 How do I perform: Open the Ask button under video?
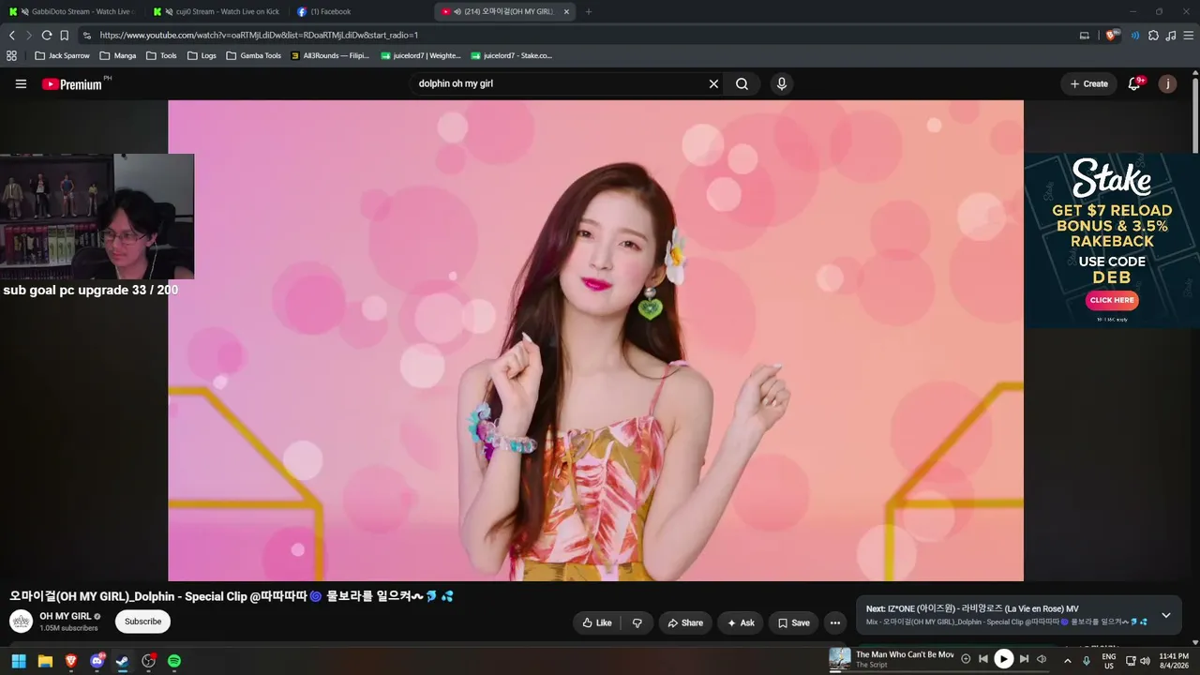pos(741,622)
